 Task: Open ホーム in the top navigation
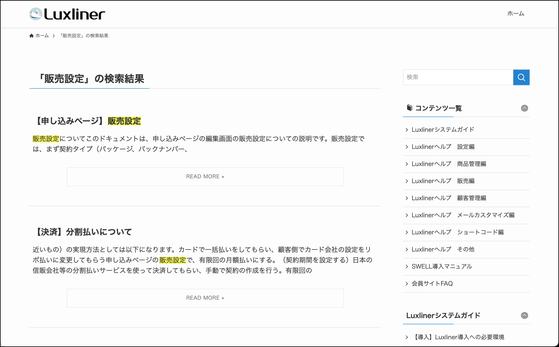[515, 14]
